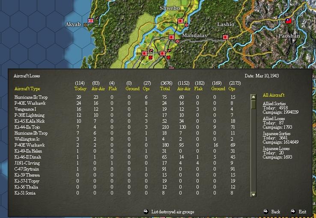Click the Chinese flag base above Paoshan

[289, 21]
